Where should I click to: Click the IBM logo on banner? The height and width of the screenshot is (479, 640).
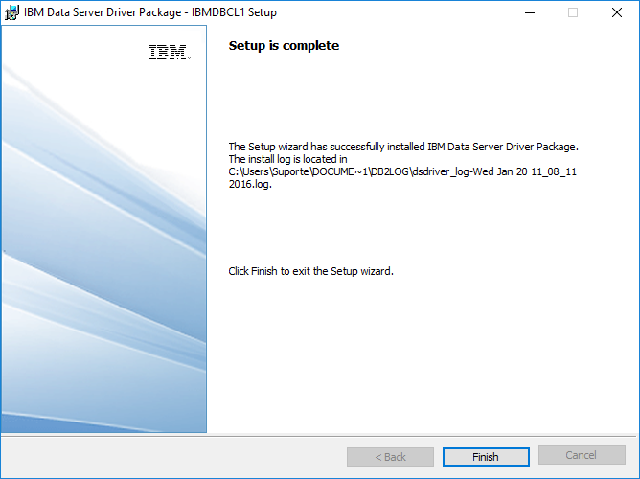169,54
